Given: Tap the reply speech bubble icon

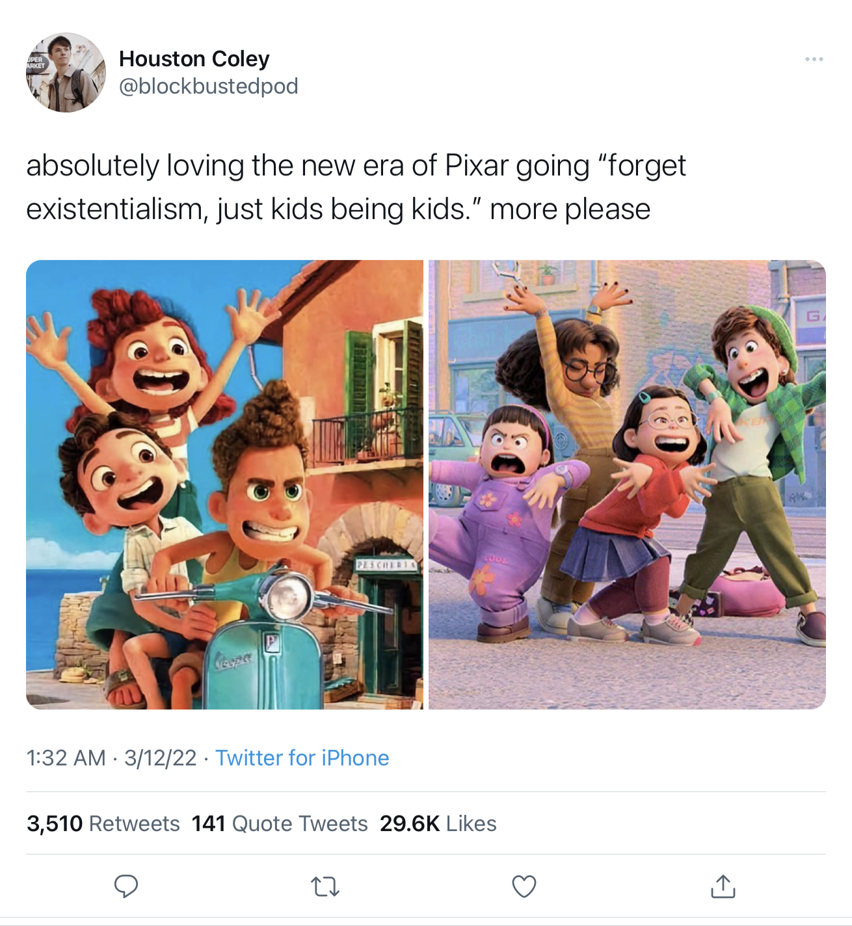Looking at the screenshot, I should [x=126, y=886].
